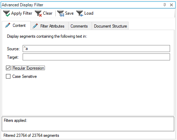This screenshot has height=140, width=177.
Task: Click the Apply Filter text label
Action: (22, 13)
